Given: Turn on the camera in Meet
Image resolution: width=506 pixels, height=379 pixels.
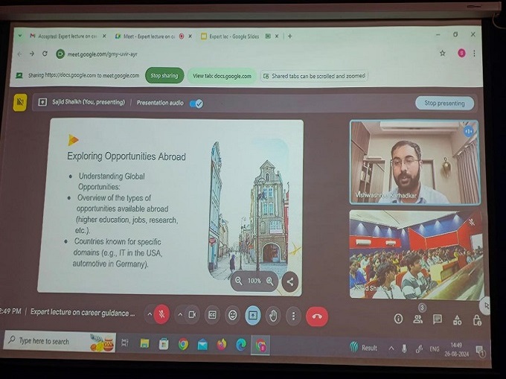Looking at the screenshot, I should (191, 315).
